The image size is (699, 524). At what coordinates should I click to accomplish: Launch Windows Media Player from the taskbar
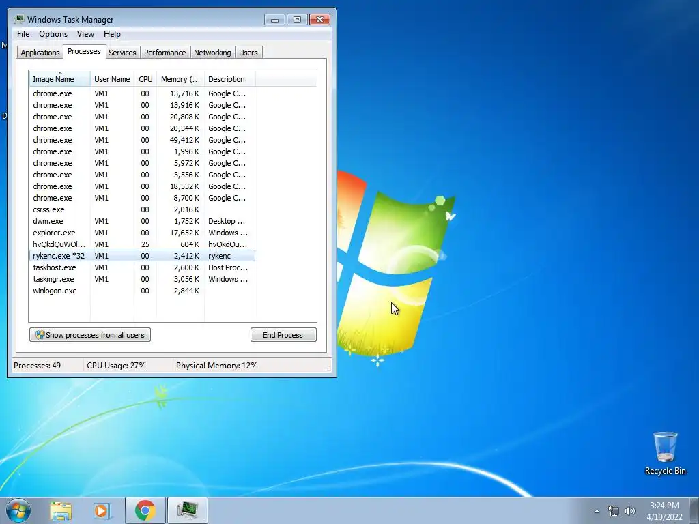[102, 510]
